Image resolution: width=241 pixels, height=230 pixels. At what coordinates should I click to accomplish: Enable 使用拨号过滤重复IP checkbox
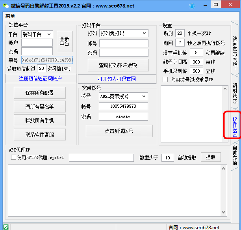[165, 80]
